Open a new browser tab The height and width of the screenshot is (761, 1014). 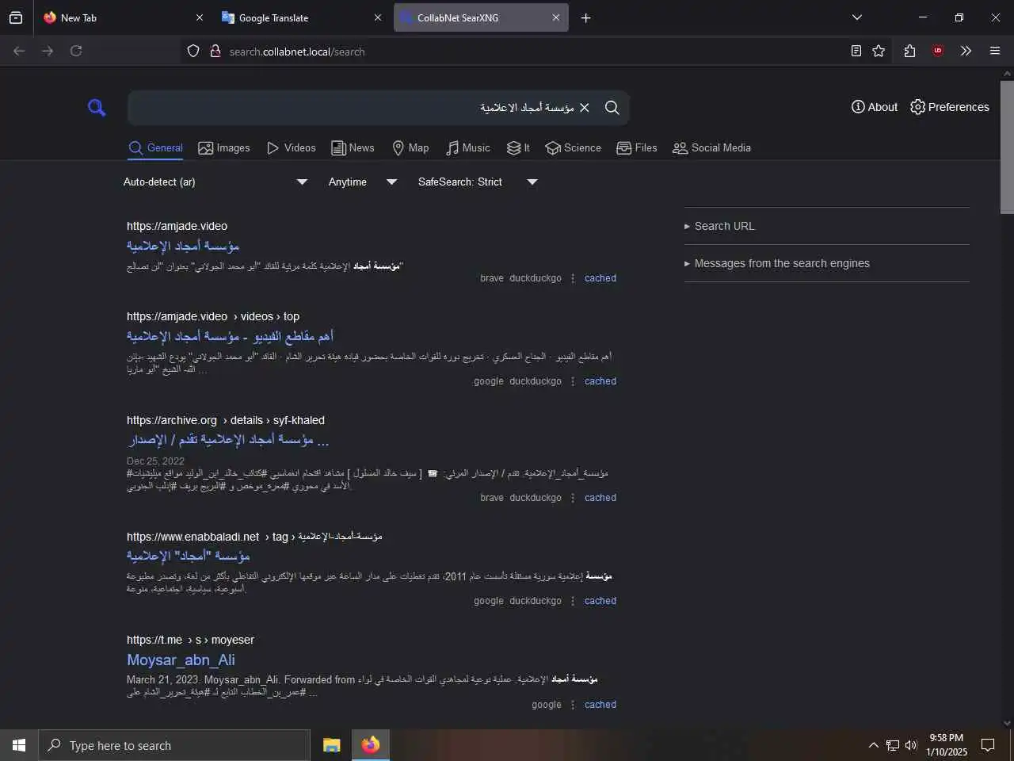(585, 17)
